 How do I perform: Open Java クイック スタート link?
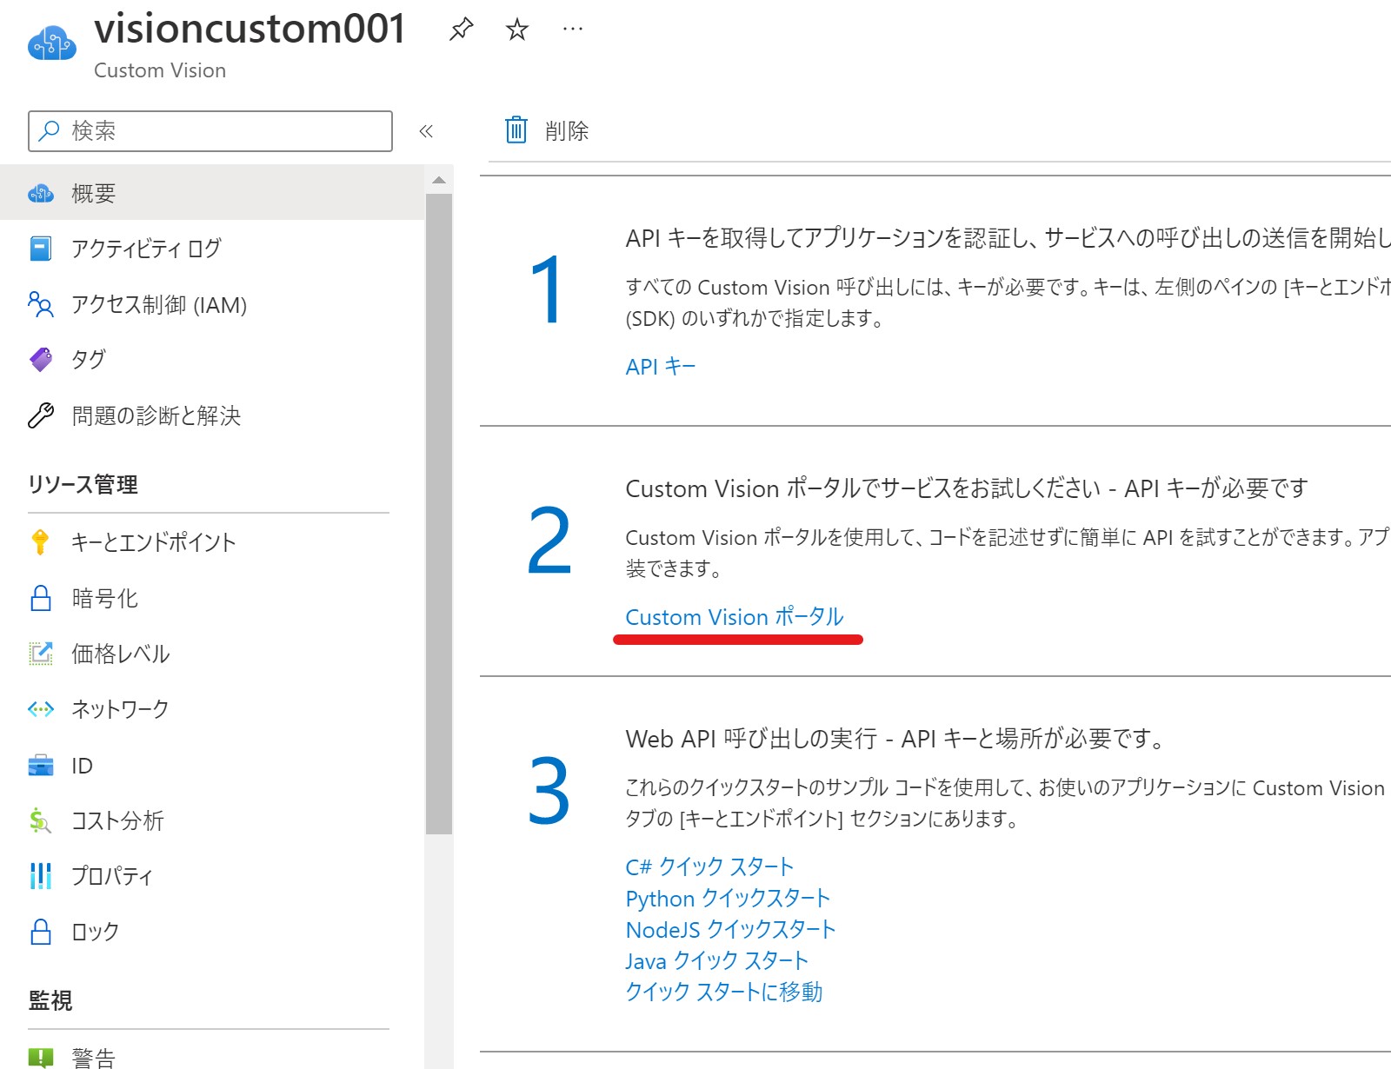click(716, 960)
